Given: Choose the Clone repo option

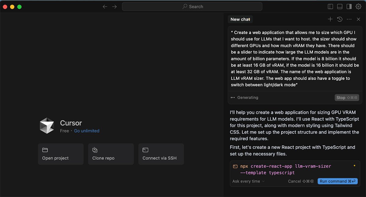Looking at the screenshot, I should [x=111, y=154].
